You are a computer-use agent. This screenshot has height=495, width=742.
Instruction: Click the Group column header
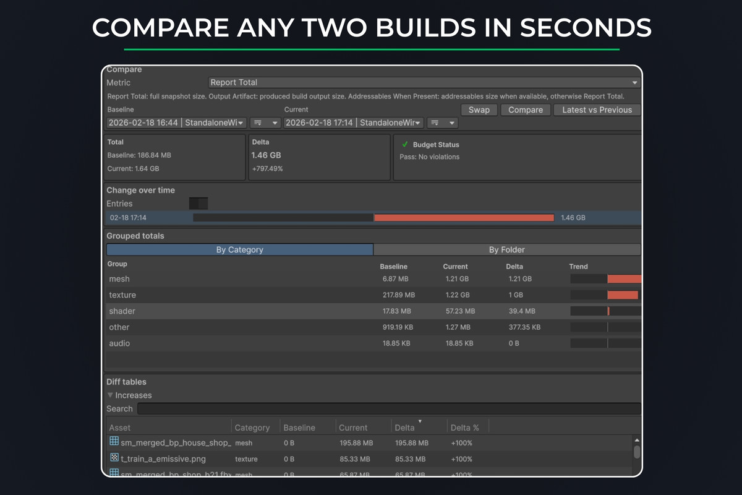coord(117,264)
